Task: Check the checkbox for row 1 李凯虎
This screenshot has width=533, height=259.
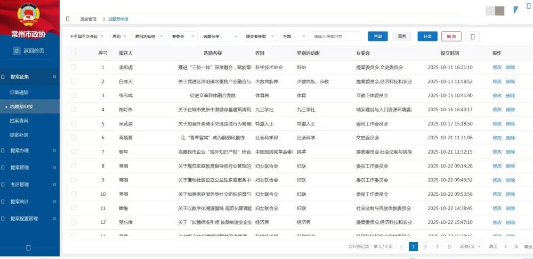Action: tap(74, 68)
